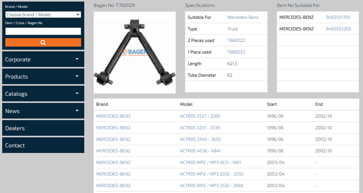Go to the Contact page
This screenshot has width=363, height=193.
tap(43, 145)
